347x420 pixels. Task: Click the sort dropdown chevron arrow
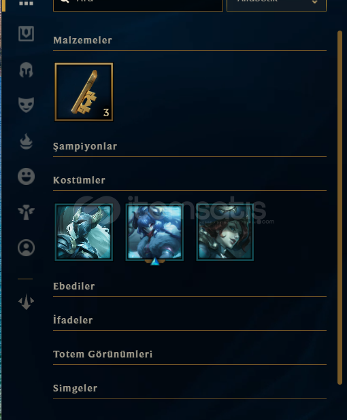(x=314, y=2)
